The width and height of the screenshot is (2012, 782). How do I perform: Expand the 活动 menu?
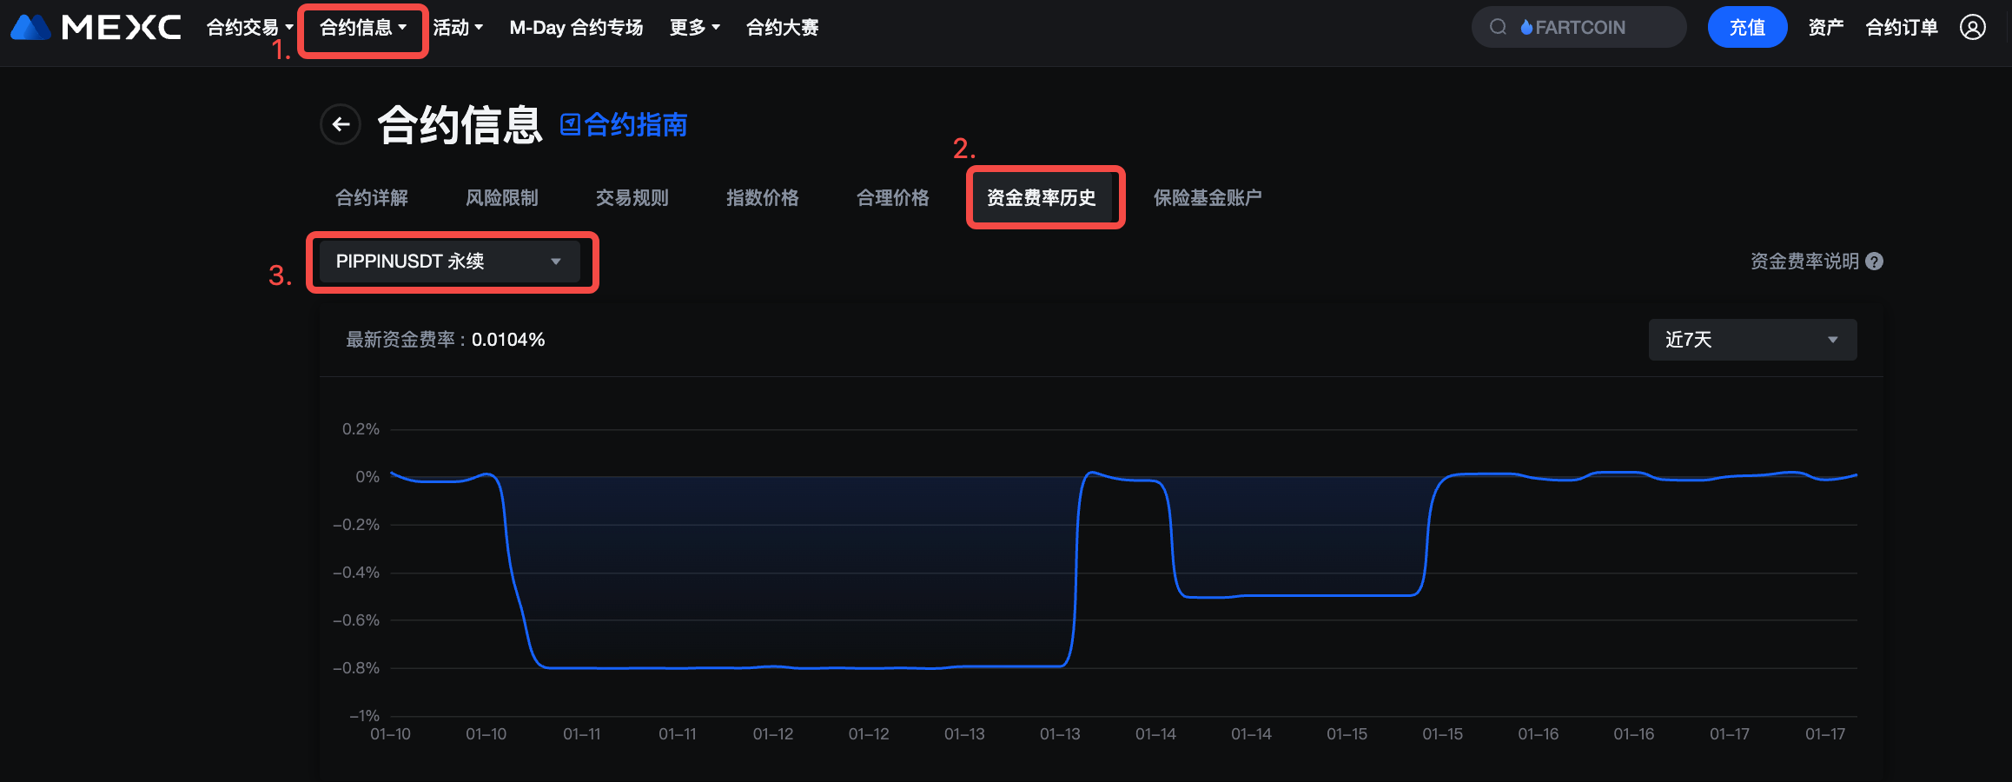point(458,28)
